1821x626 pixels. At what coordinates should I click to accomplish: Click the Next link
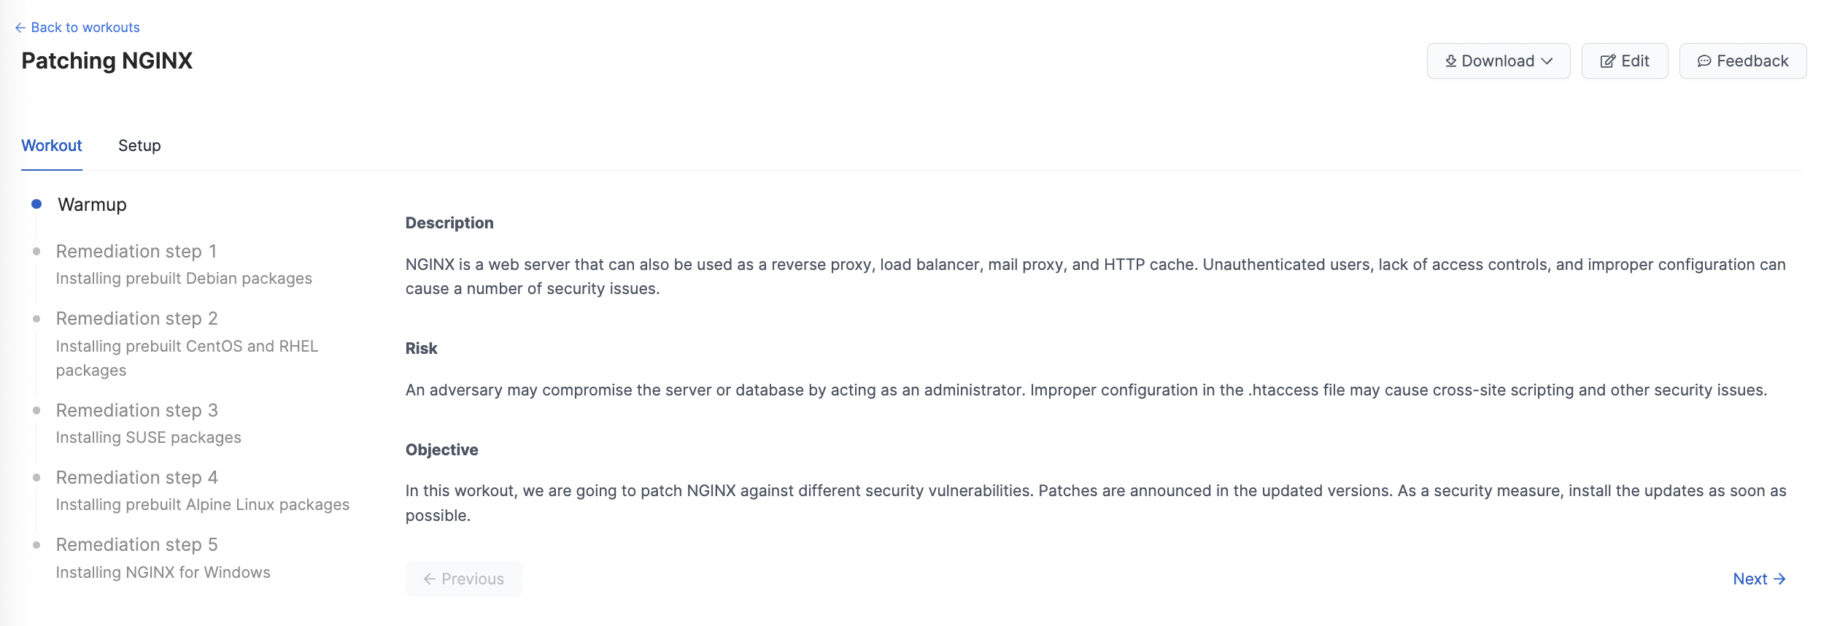pyautogui.click(x=1759, y=579)
